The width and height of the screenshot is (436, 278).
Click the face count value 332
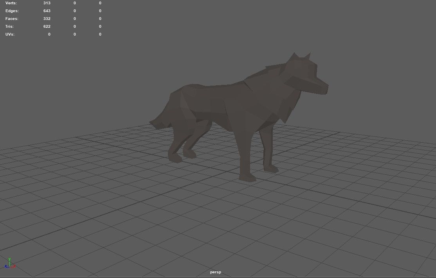[47, 19]
